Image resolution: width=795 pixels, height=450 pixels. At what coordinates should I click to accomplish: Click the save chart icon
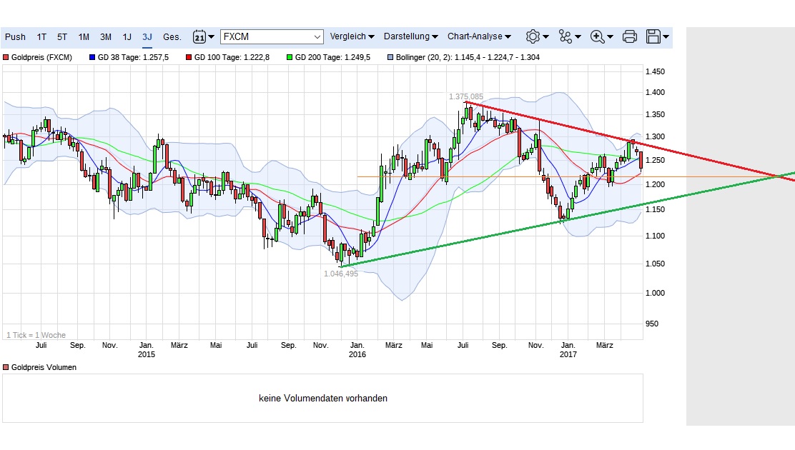(653, 36)
